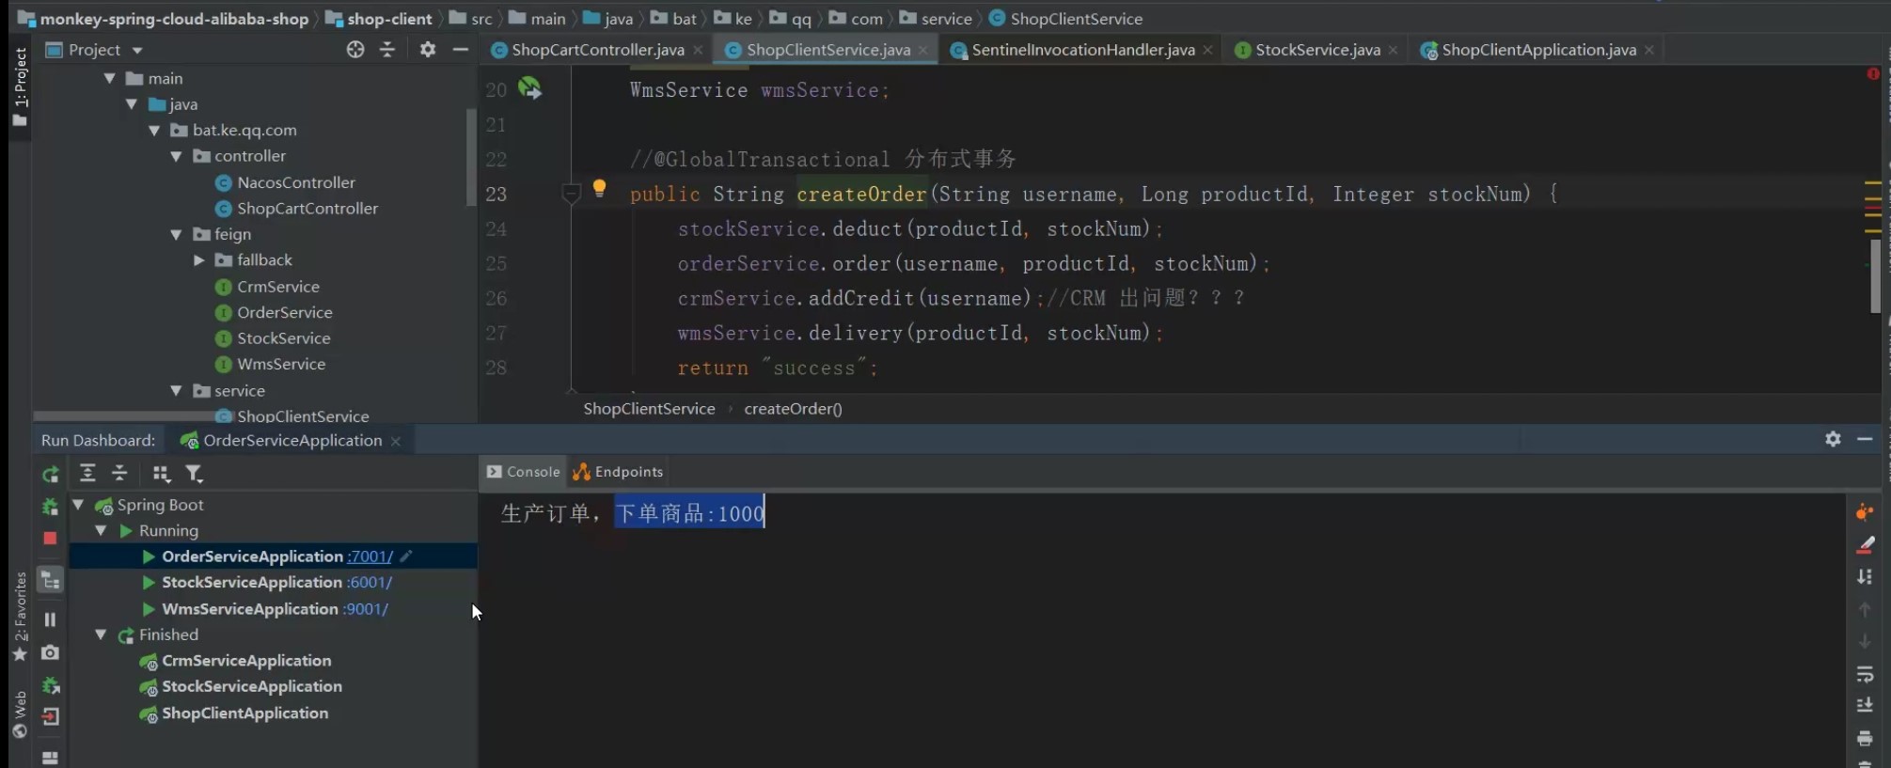Minimize the Run Dashboard panel
The width and height of the screenshot is (1891, 768).
1865,439
